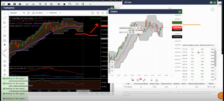The height and width of the screenshot is (101, 224).
Task: Open the Indicators menu
Action: coord(51,13)
